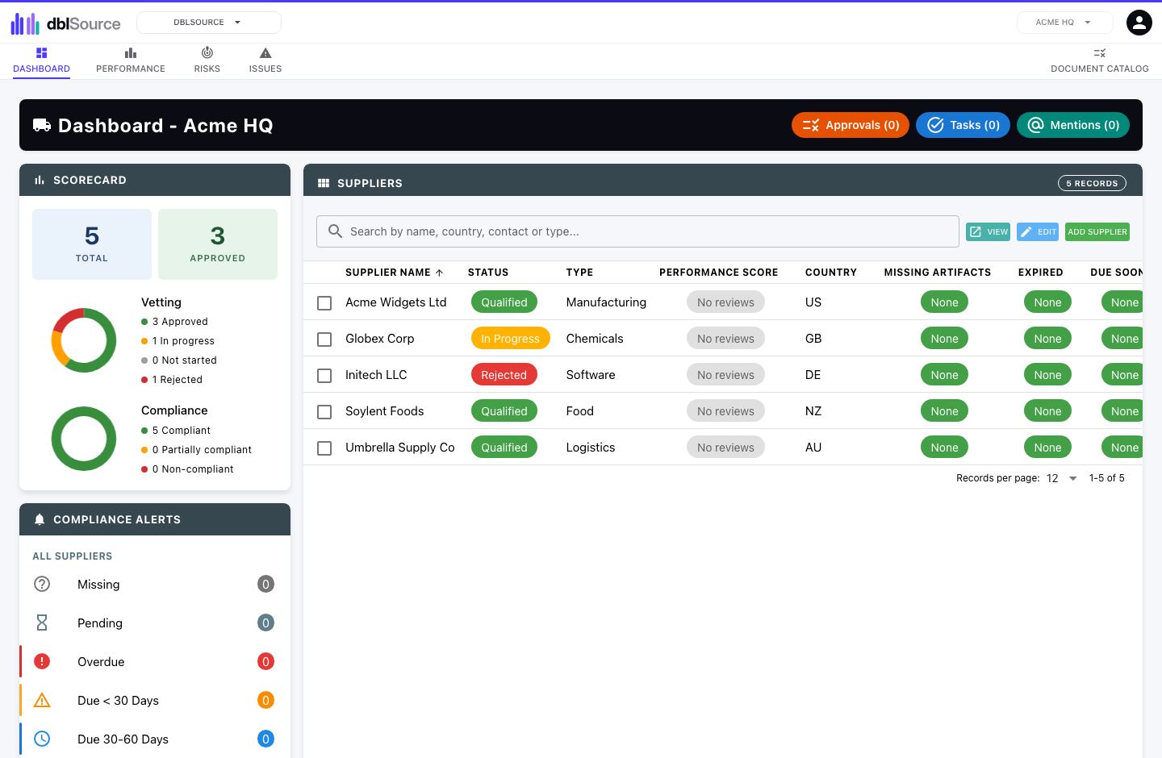Click the Umbrella Supply Co supplier name
Screen dimensions: 1162x758
pos(400,448)
